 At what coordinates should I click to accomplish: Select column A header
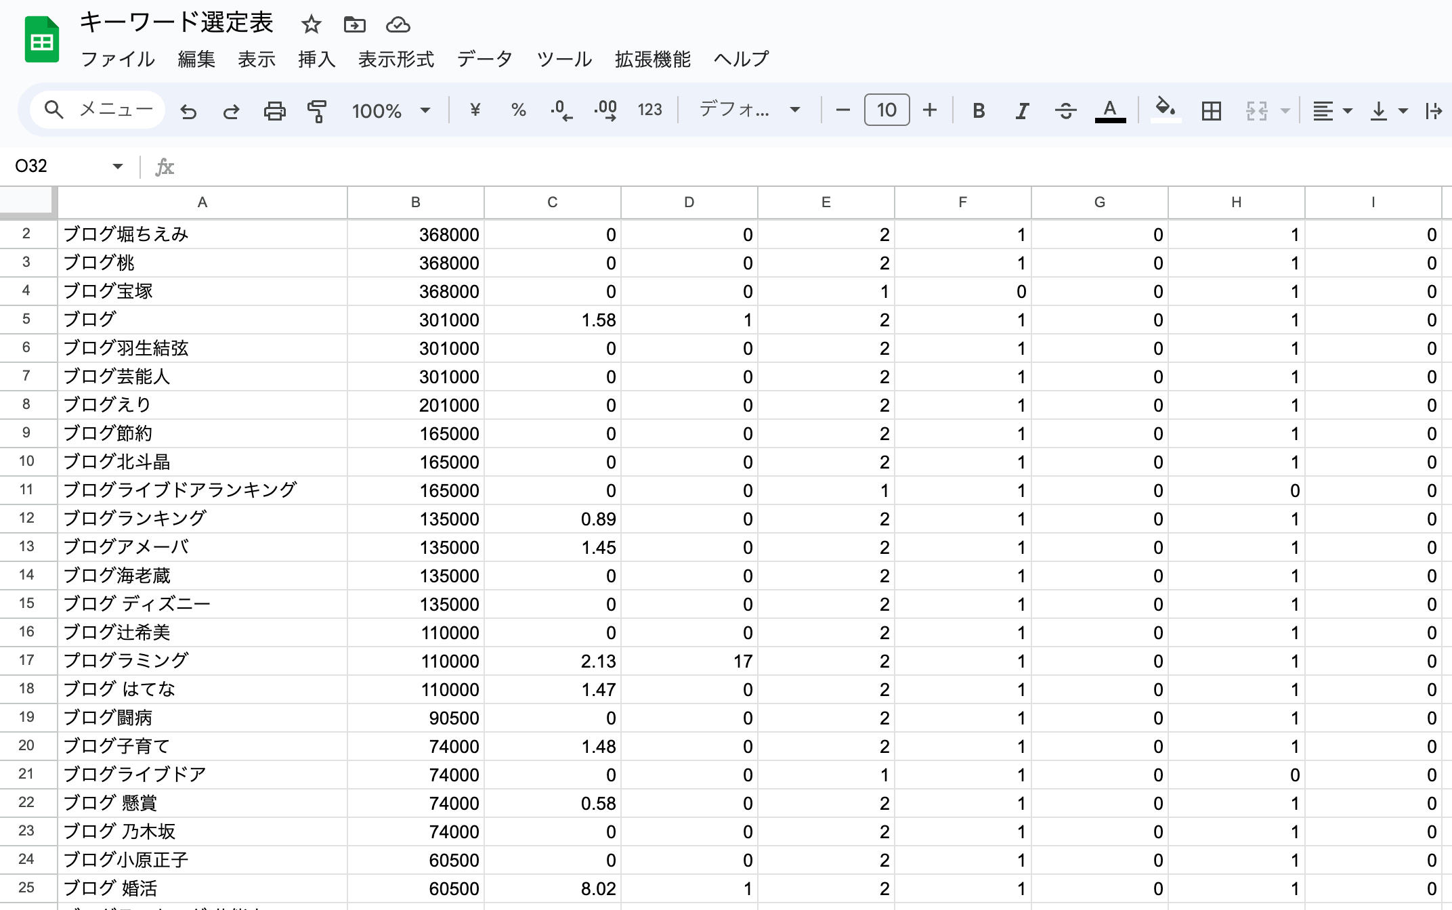[202, 202]
